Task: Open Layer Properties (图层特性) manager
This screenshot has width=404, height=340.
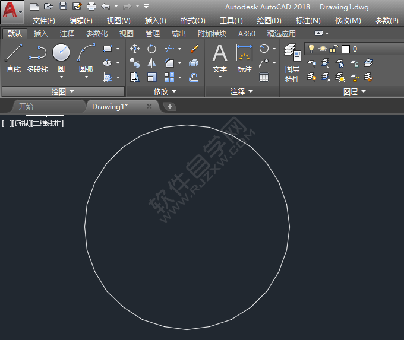Action: point(292,63)
